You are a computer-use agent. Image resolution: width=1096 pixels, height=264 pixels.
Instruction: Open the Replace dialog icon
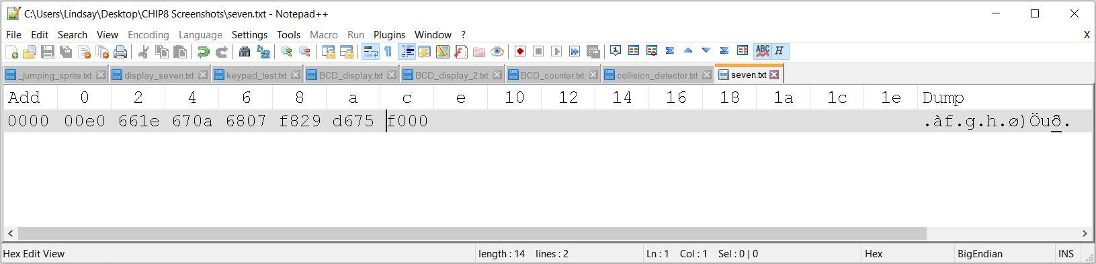(x=263, y=51)
